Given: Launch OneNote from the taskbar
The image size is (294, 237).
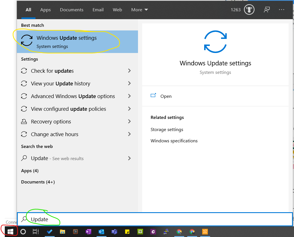Looking at the screenshot, I should pyautogui.click(x=88, y=232).
